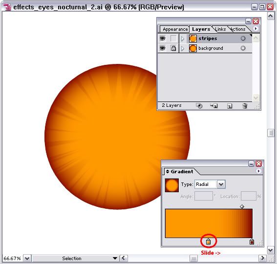This screenshot has width=277, height=264.
Task: Select the stripes layer name
Action: pos(208,38)
